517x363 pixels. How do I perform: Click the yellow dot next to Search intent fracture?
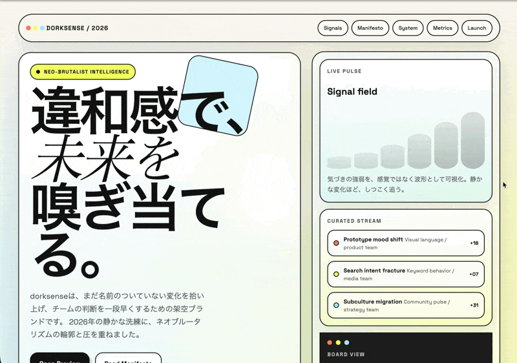coord(336,275)
